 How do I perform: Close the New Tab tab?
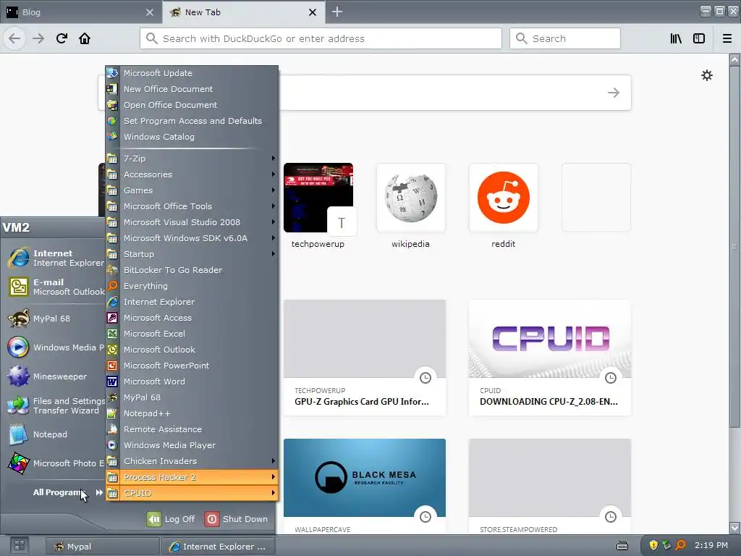click(313, 12)
